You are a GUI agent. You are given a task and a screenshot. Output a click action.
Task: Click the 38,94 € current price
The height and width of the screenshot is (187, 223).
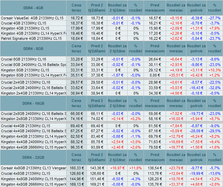pos(77,93)
